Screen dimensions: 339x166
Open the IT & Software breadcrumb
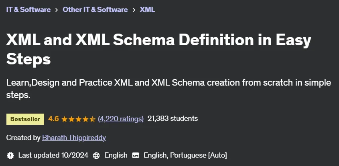click(28, 10)
